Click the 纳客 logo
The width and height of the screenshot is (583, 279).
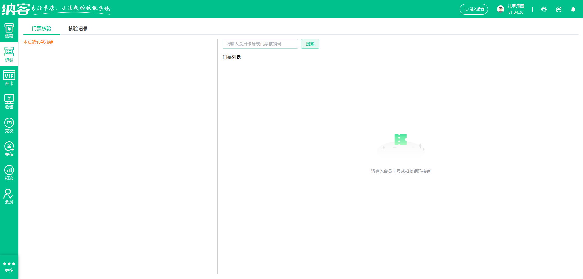tap(16, 9)
